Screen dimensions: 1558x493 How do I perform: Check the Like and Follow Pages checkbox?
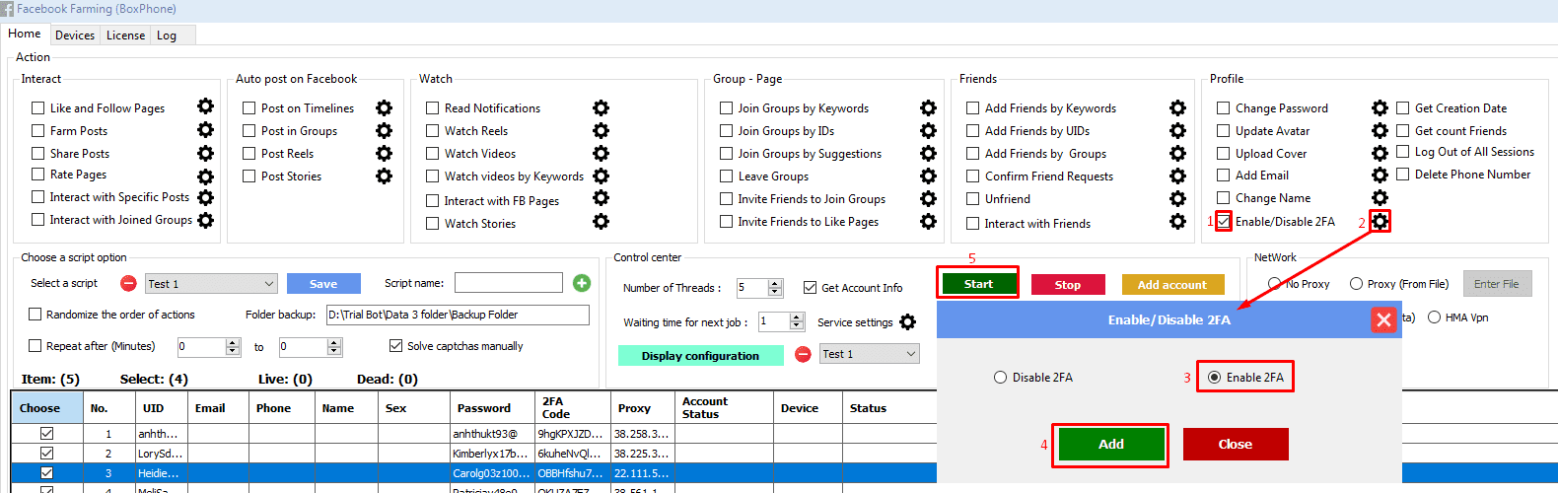[x=37, y=108]
